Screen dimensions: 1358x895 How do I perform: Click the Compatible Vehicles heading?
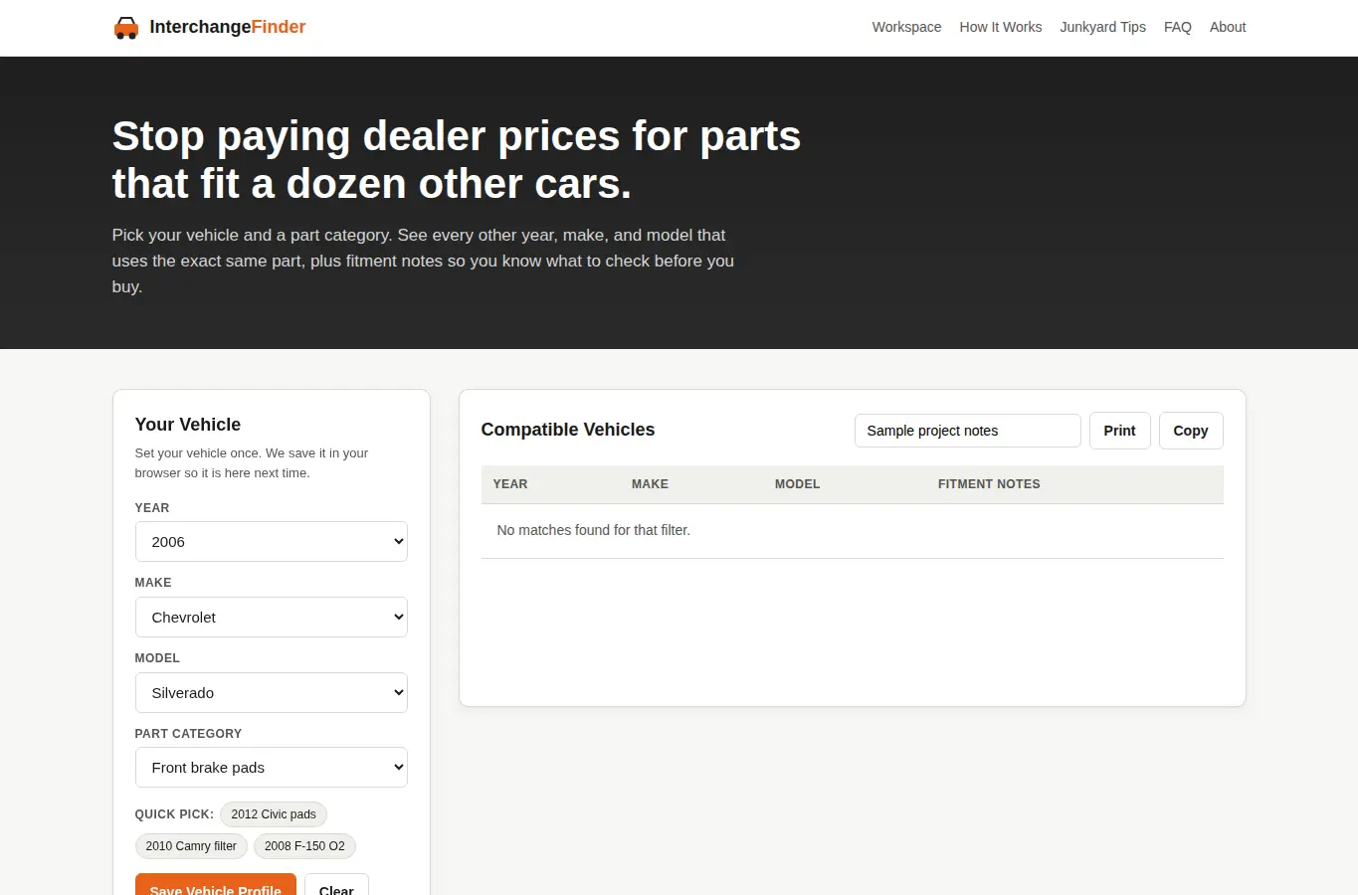click(x=568, y=430)
